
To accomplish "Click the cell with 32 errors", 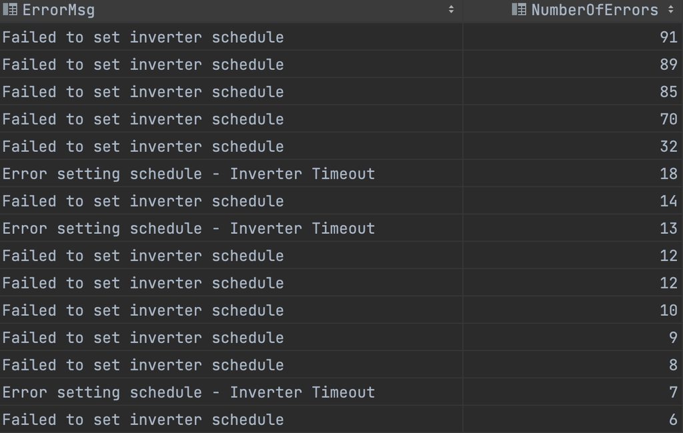I will click(668, 147).
